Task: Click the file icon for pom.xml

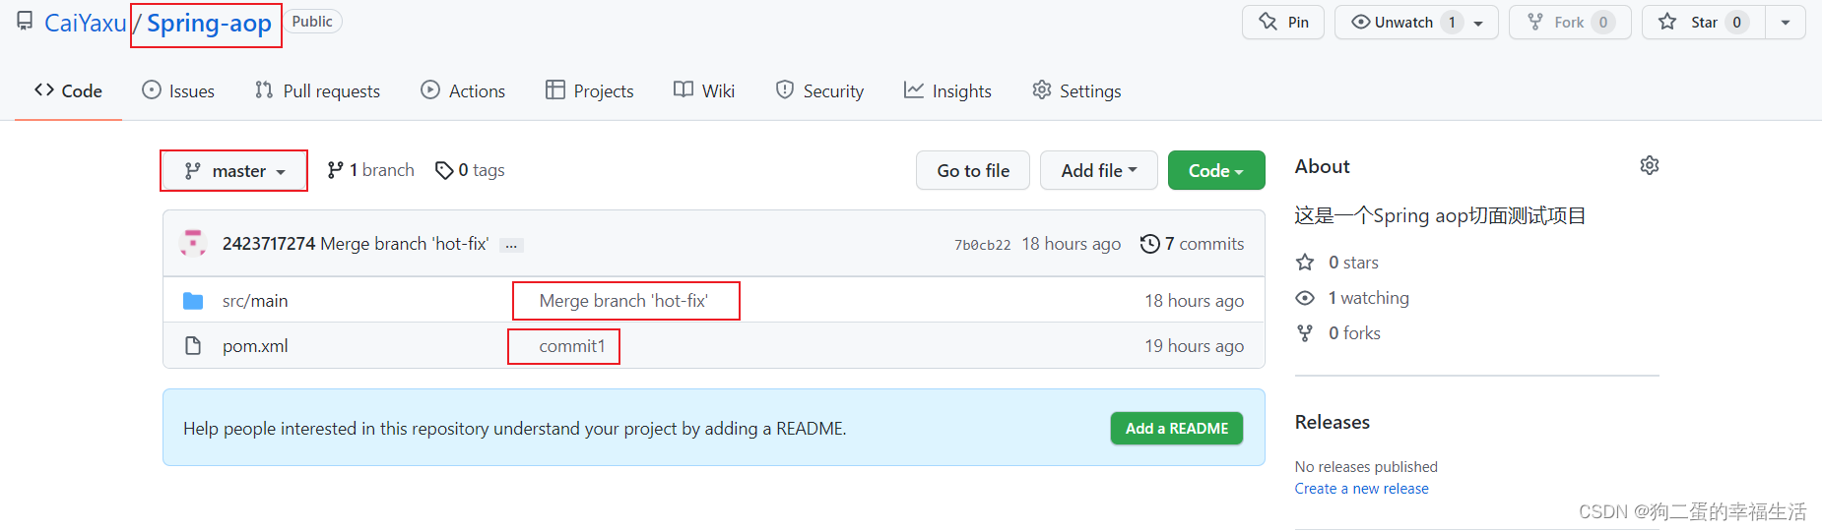Action: pos(193,346)
